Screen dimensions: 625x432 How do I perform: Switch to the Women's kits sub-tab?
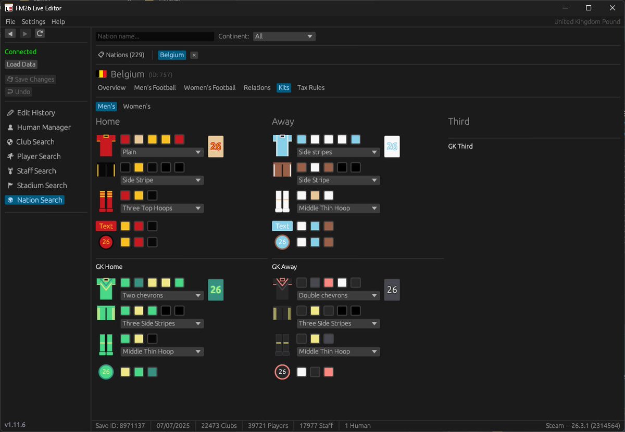136,107
